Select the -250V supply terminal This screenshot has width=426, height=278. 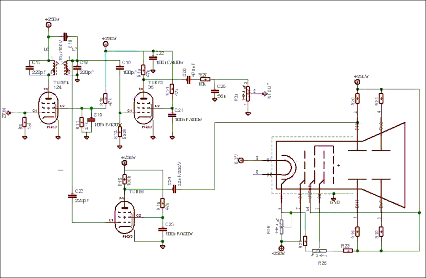[x=281, y=248]
